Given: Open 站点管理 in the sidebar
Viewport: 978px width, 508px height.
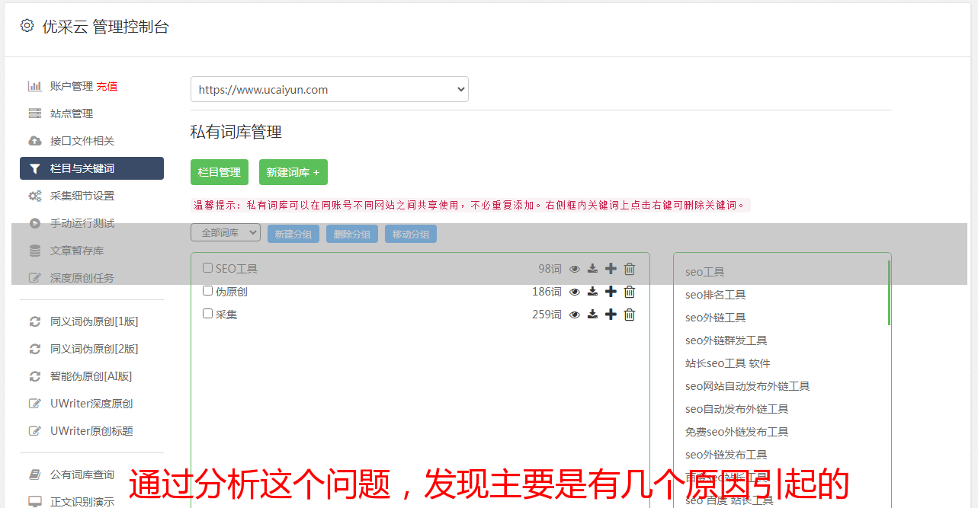Looking at the screenshot, I should click(x=72, y=113).
